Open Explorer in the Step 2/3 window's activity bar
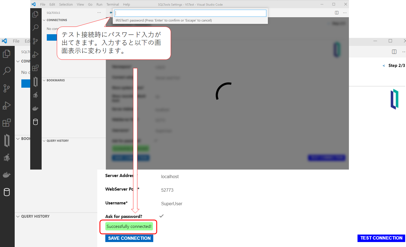This screenshot has width=406, height=247. click(7, 54)
